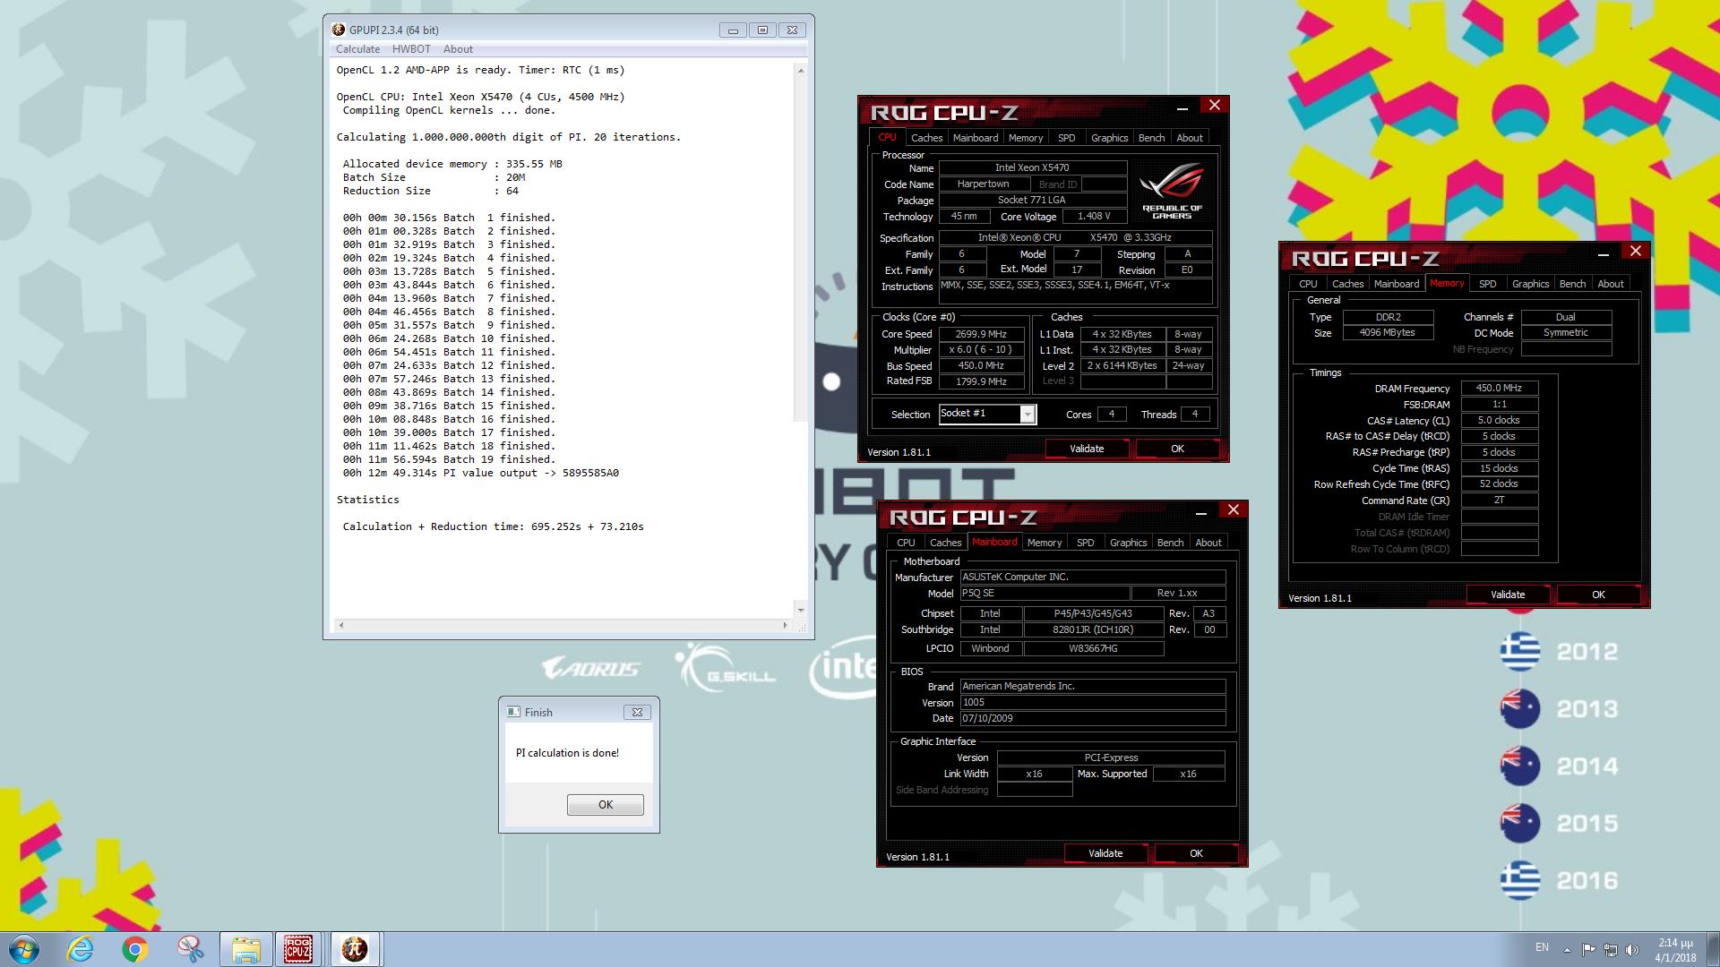Click Validate in CPU-Z Memory window
Viewport: 1720px width, 967px height.
(1508, 595)
